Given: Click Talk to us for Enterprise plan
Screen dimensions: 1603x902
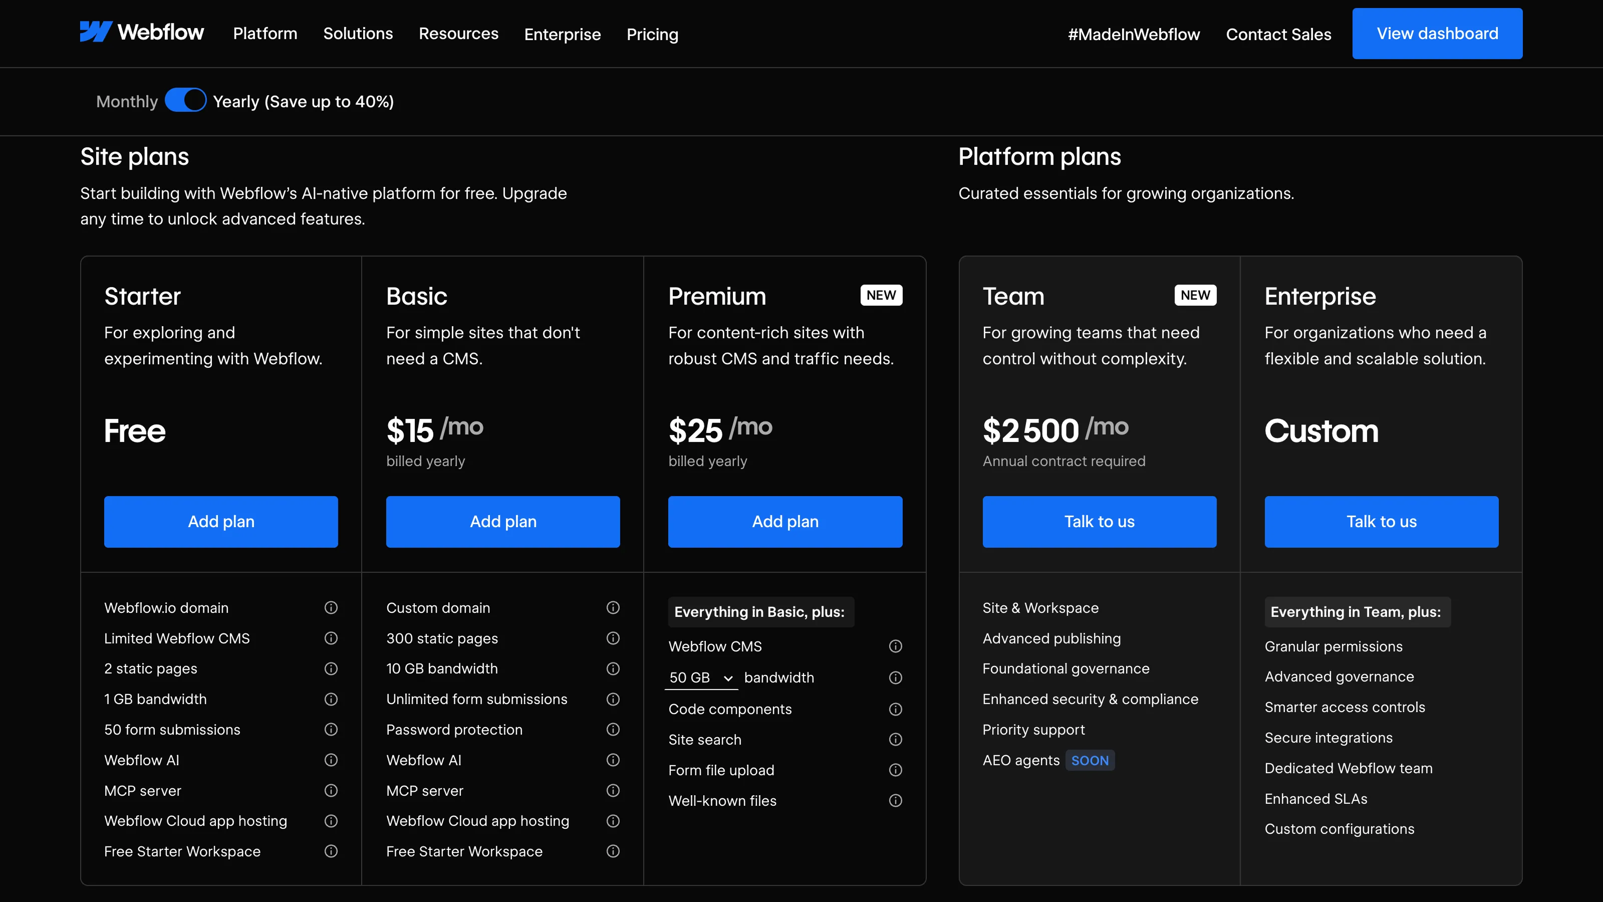Looking at the screenshot, I should click(1382, 522).
